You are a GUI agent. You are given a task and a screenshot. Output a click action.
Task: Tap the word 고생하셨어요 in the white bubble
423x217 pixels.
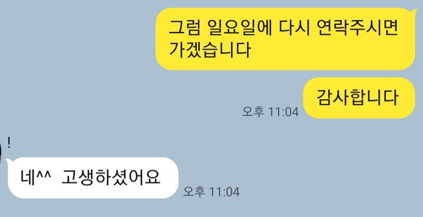[x=111, y=177]
